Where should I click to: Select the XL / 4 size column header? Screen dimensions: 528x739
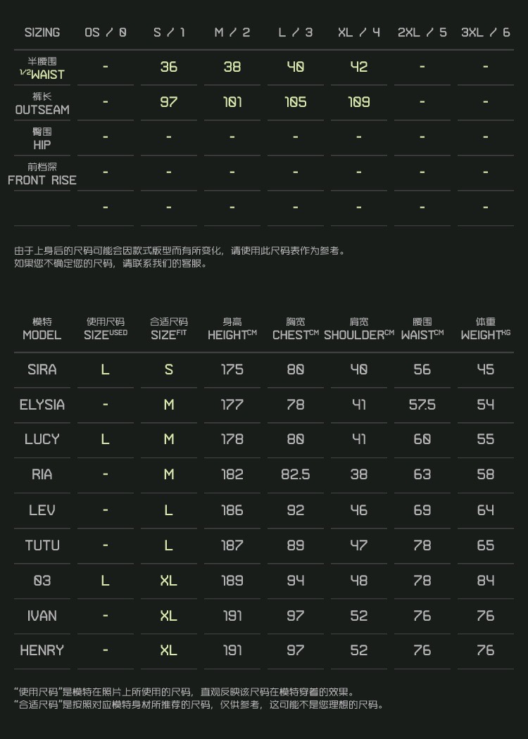coord(359,32)
